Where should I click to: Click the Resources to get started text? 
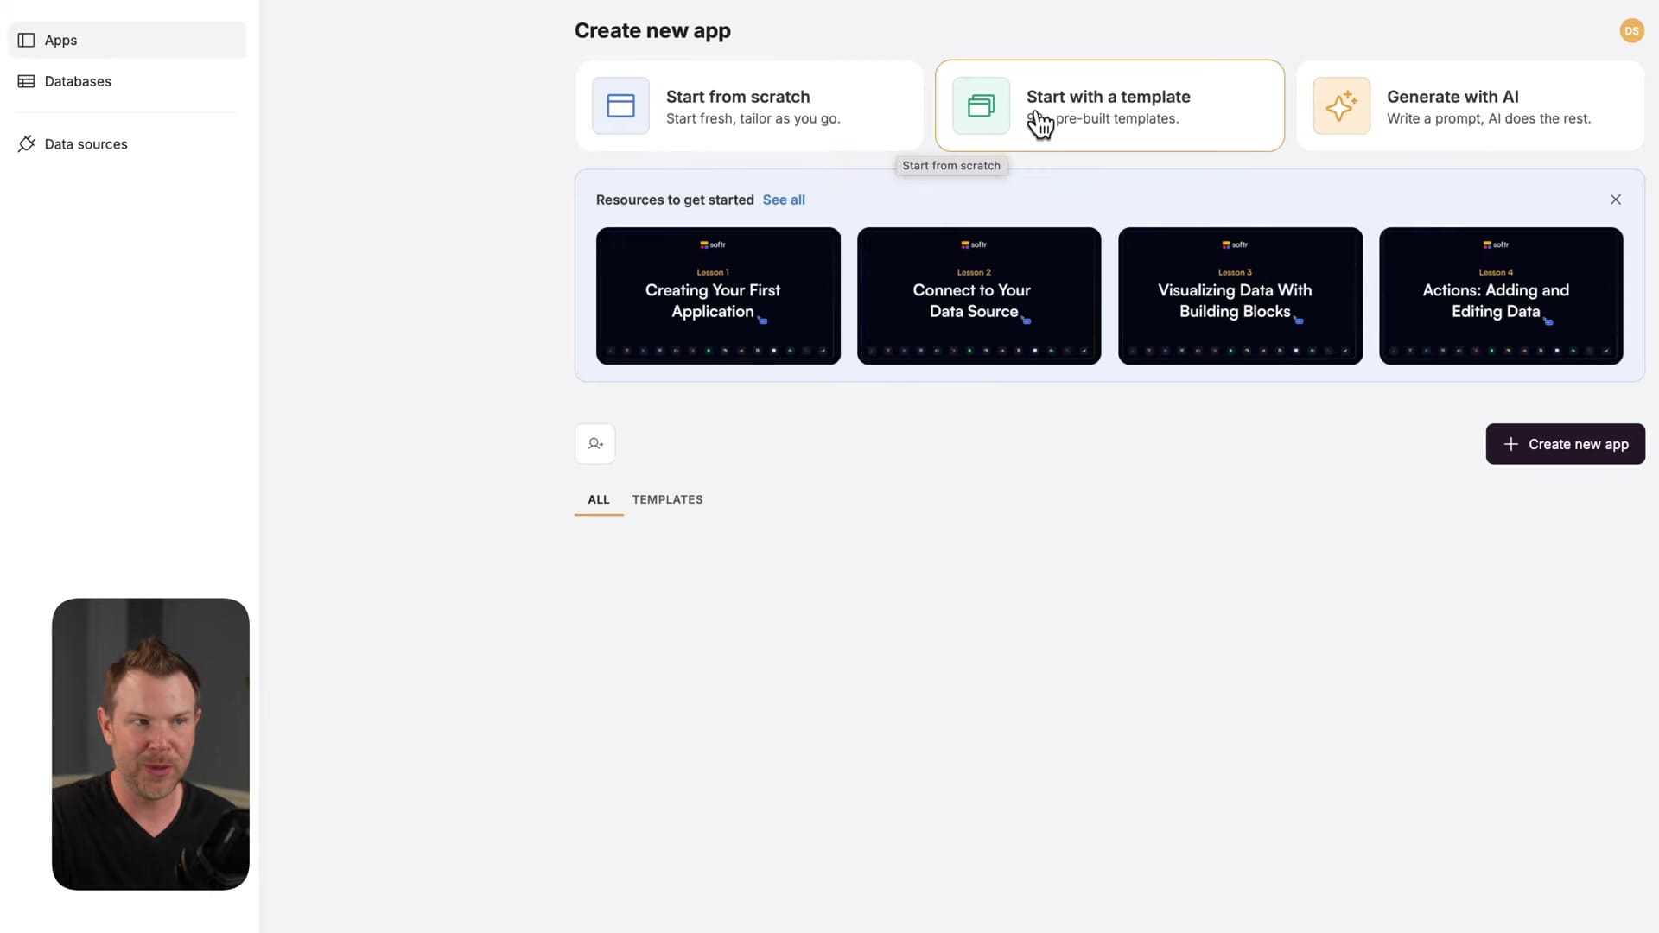coord(675,200)
